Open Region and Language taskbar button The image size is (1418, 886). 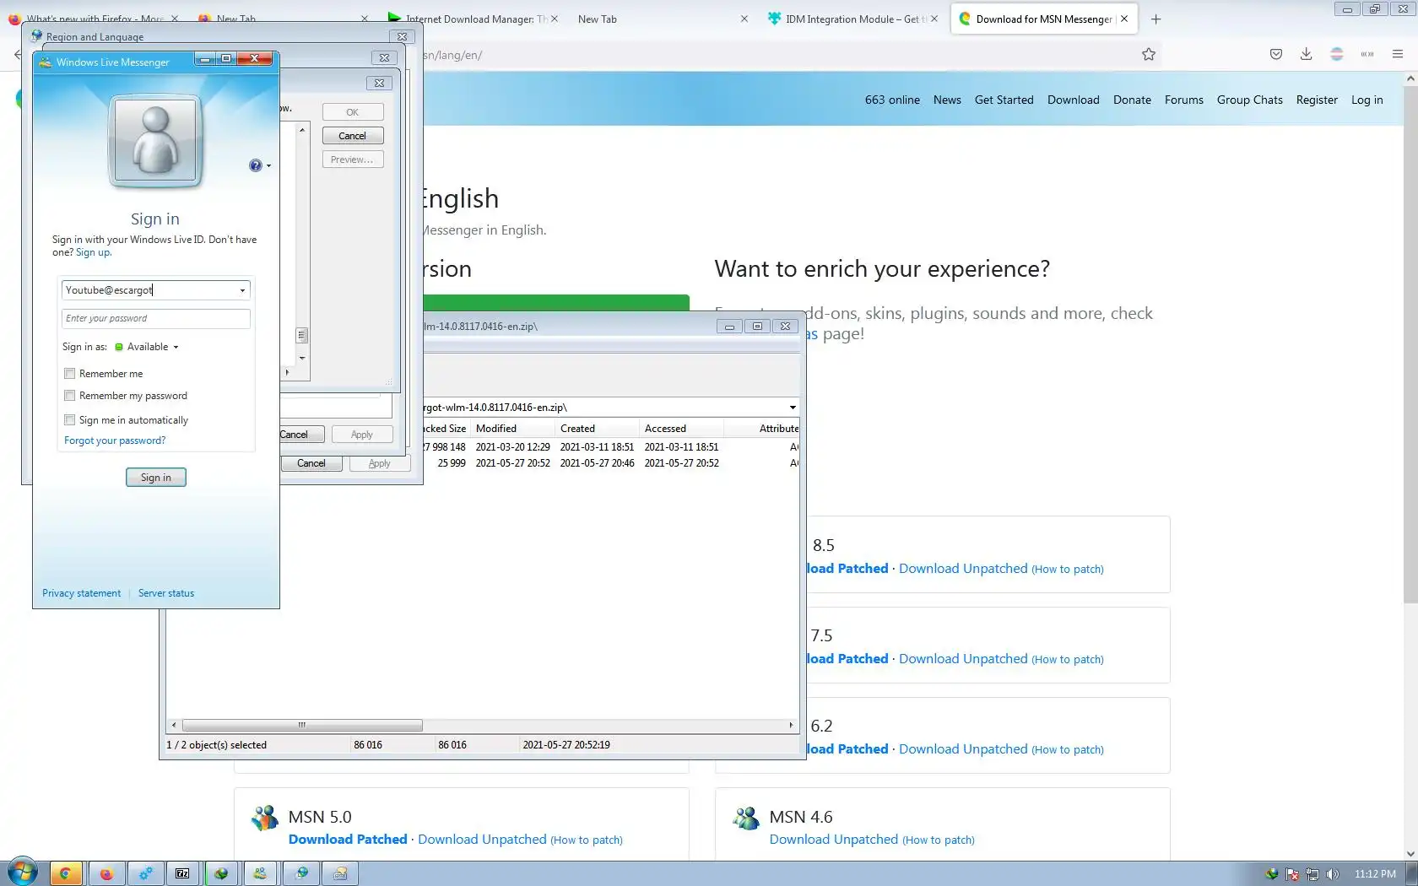coord(301,873)
